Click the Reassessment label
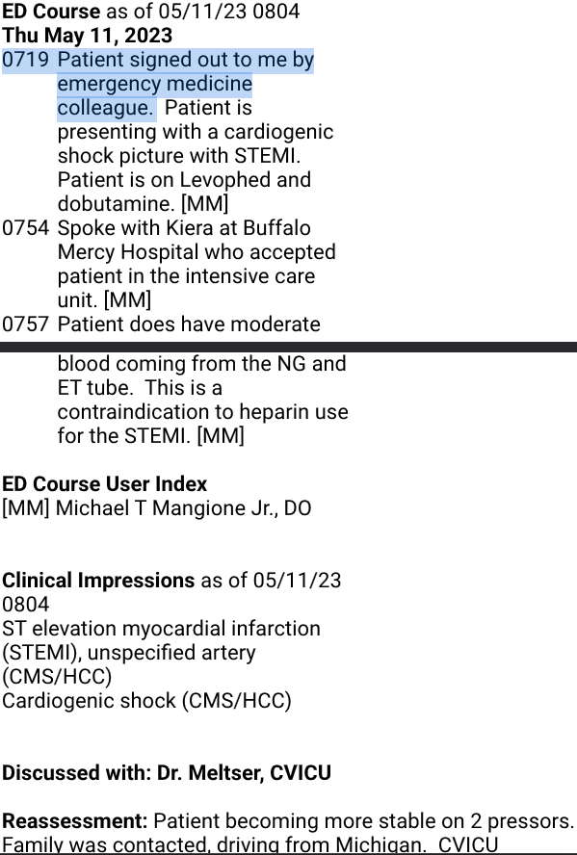The image size is (577, 855). click(x=75, y=820)
